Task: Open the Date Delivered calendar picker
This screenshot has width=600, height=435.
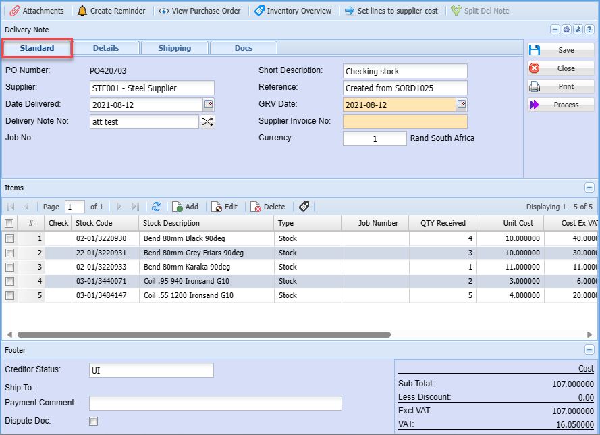Action: (x=209, y=105)
